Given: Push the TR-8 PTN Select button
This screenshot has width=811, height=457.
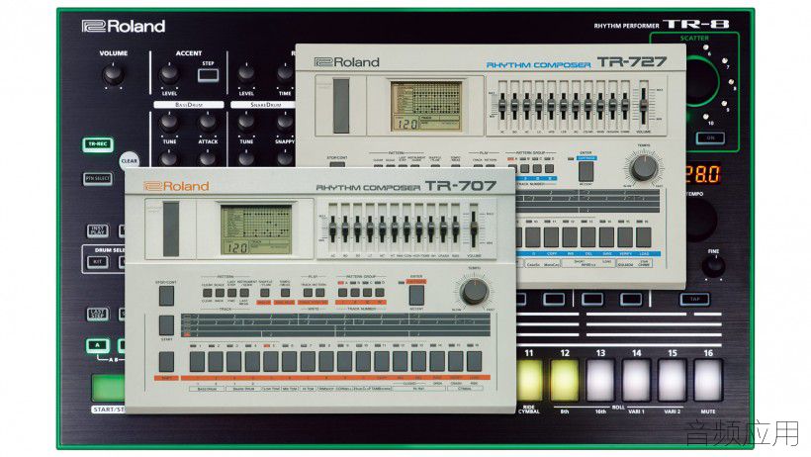Looking at the screenshot, I should tap(98, 179).
